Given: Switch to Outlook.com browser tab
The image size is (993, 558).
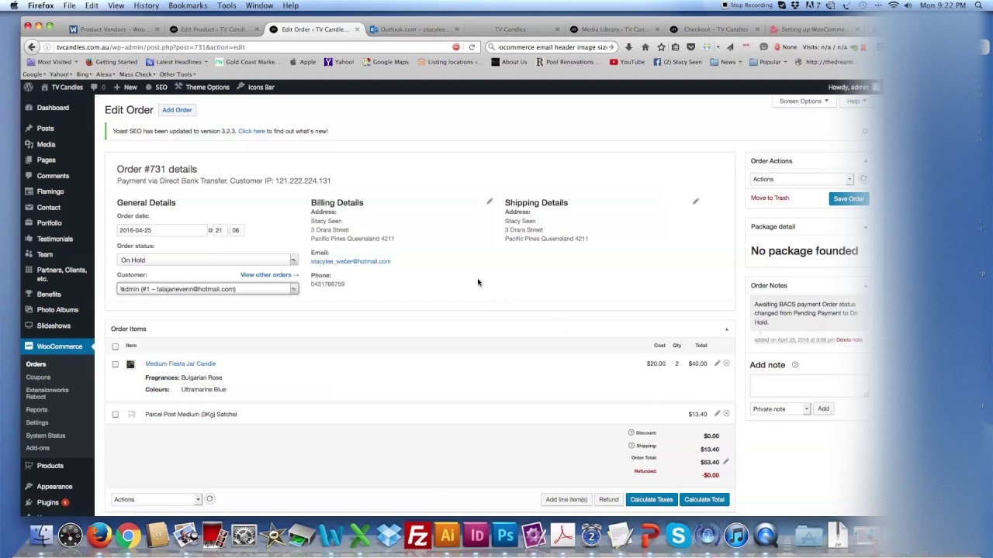Looking at the screenshot, I should tap(416, 29).
